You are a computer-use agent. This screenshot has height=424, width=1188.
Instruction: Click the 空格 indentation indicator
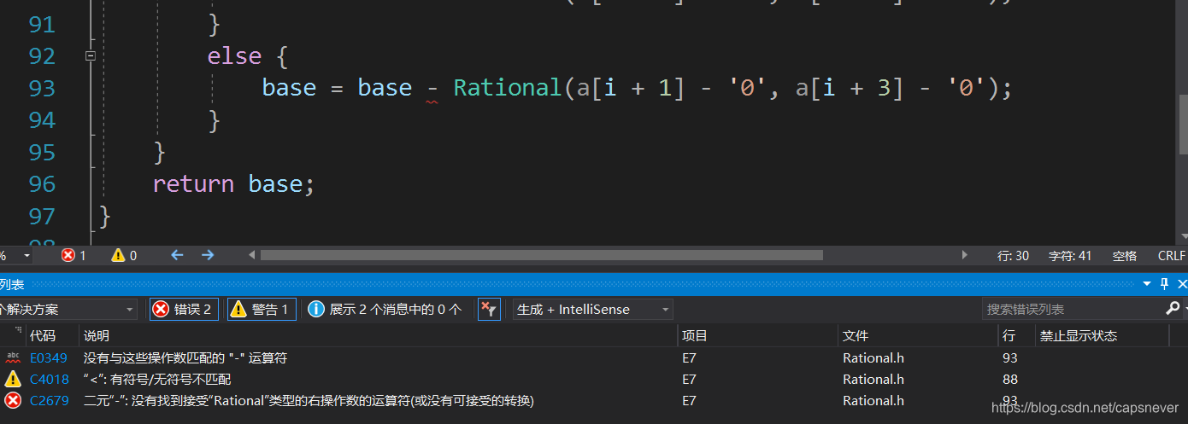[x=1125, y=256]
